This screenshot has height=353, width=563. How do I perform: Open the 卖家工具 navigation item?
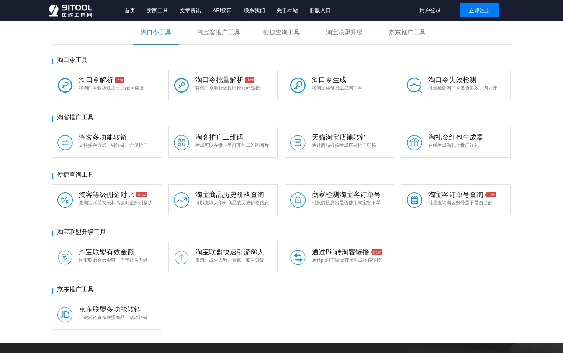click(157, 10)
